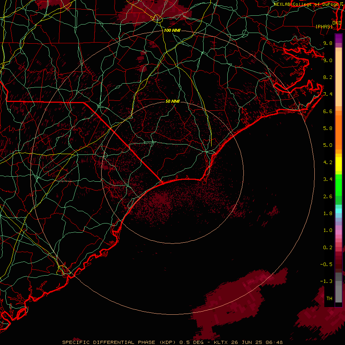
Task: Click the KLTX radar site identifier
Action: [221, 342]
